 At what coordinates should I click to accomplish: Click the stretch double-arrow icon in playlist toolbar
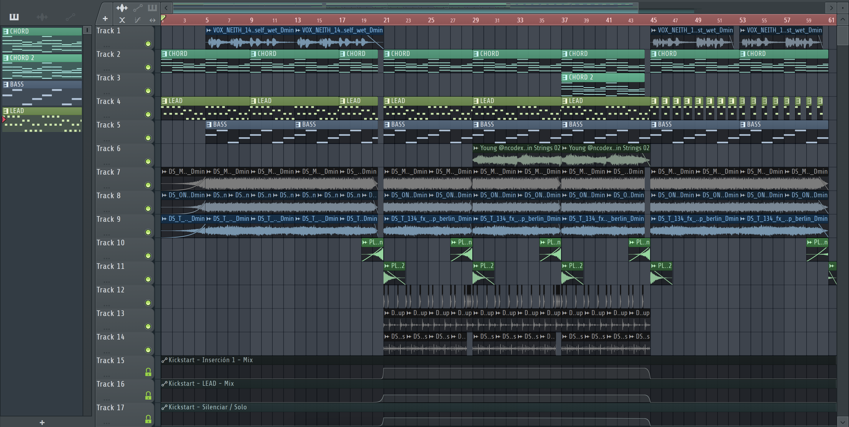(152, 20)
